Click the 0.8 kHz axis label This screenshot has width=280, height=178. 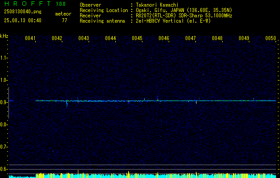(4, 125)
